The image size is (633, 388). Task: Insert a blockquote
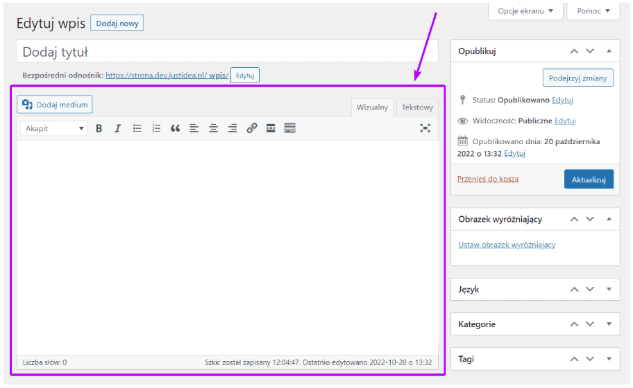coord(175,128)
